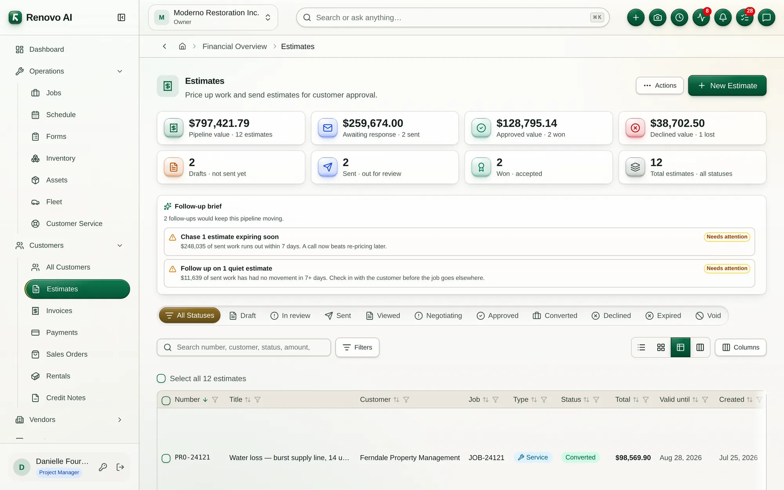This screenshot has height=490, width=784.
Task: Click the sign-out icon in user panel
Action: (120, 467)
